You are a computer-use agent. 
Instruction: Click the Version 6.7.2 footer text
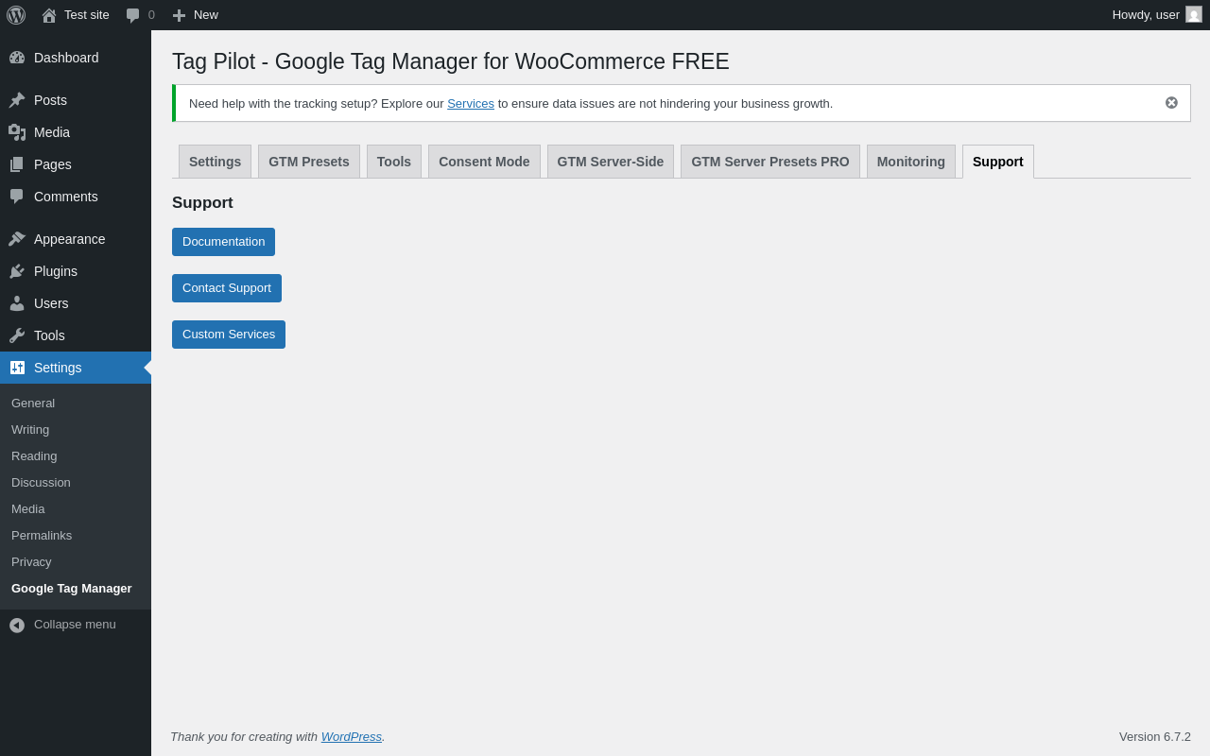click(1155, 737)
